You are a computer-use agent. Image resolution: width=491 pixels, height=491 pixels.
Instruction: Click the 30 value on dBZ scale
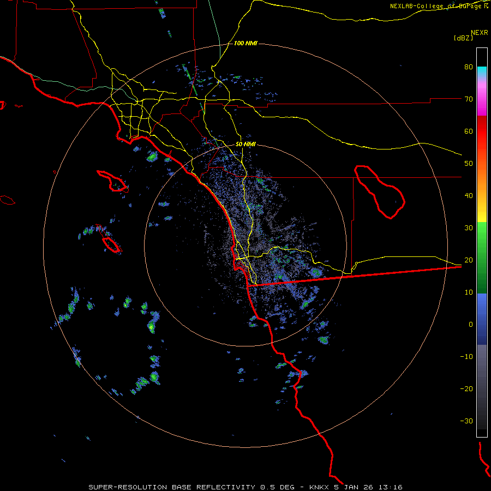coord(469,228)
